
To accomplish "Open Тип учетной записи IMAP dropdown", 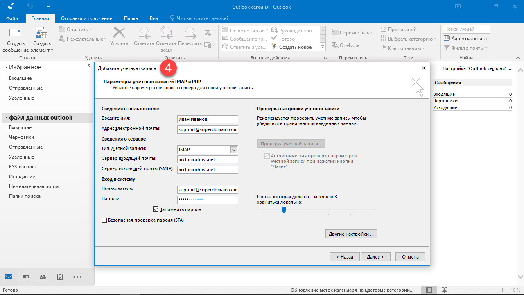I will 234,150.
